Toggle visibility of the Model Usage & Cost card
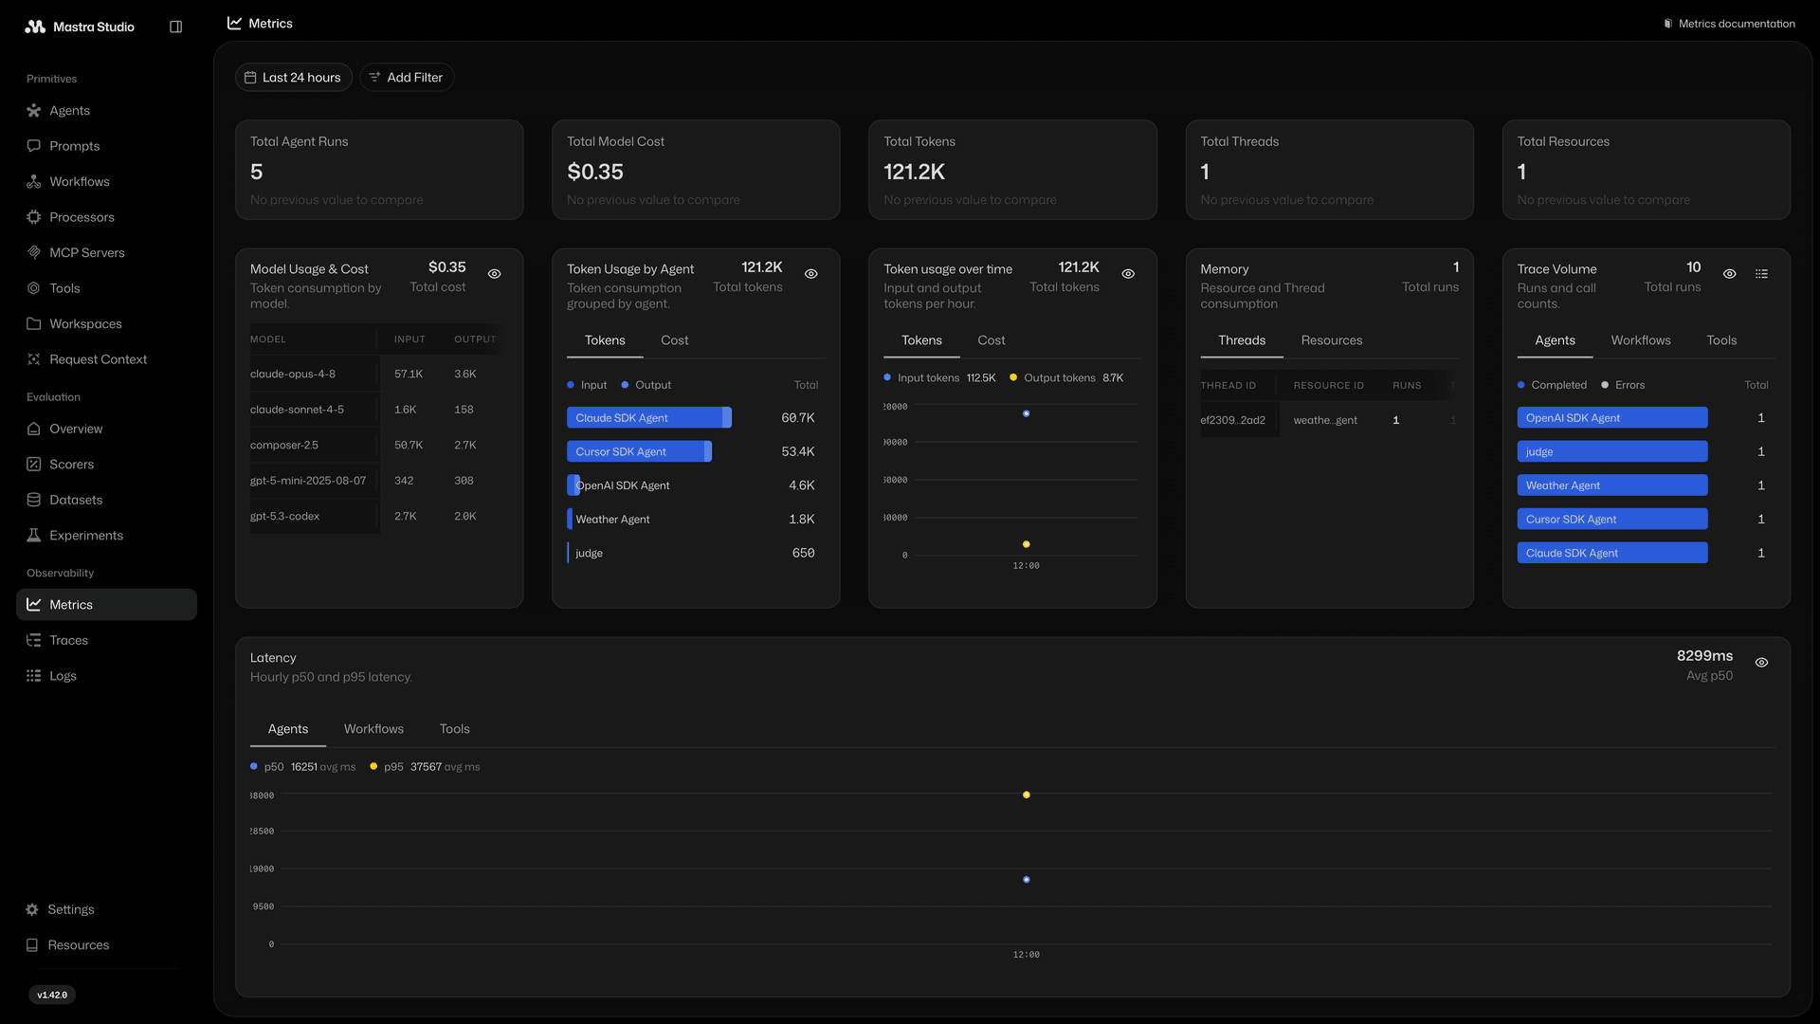Screen dimensions: 1820x1024 495,274
